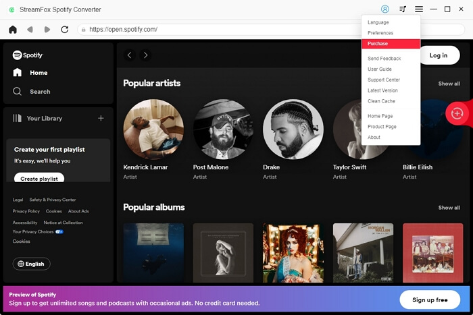Click the plus icon beside Your Library
The height and width of the screenshot is (315, 473).
[101, 118]
